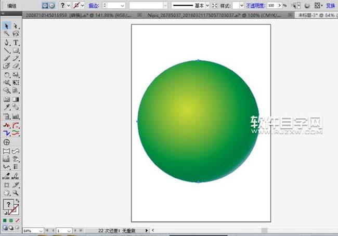Select the Pen tool
Viewport: 338px width, 236px height.
point(6,42)
